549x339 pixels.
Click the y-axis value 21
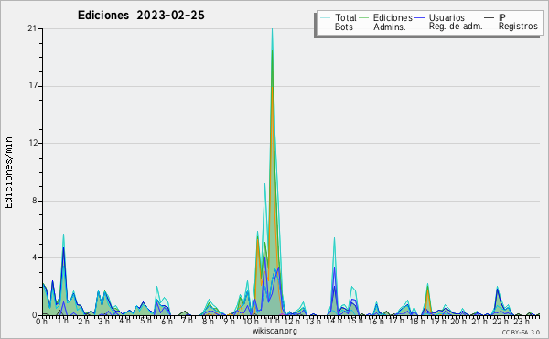[x=32, y=28]
